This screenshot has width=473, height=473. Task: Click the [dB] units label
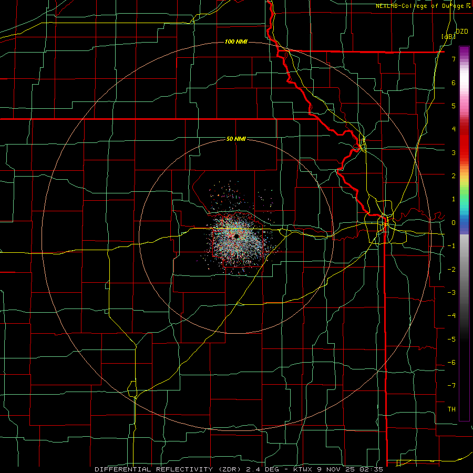pyautogui.click(x=449, y=36)
